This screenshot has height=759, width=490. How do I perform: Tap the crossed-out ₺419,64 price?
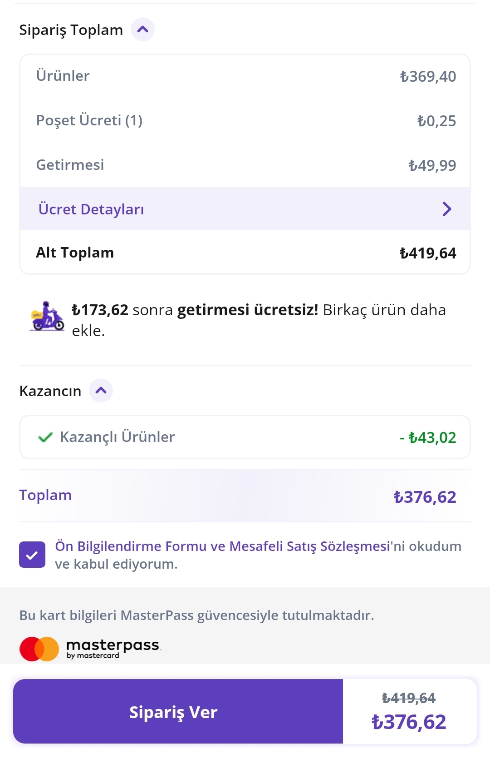pyautogui.click(x=409, y=698)
